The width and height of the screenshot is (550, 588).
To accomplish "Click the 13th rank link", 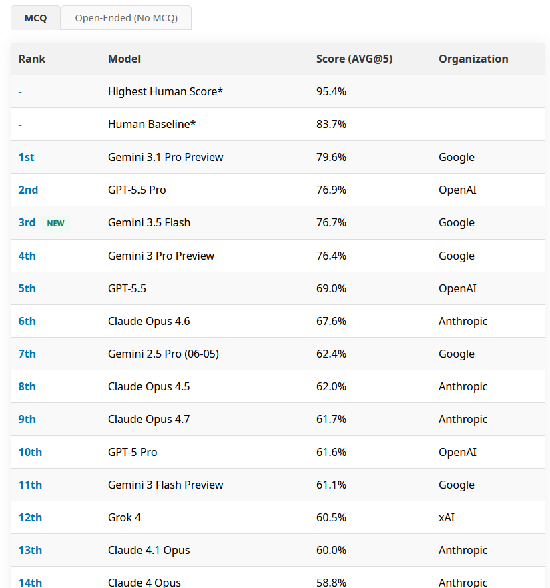I will 30,550.
